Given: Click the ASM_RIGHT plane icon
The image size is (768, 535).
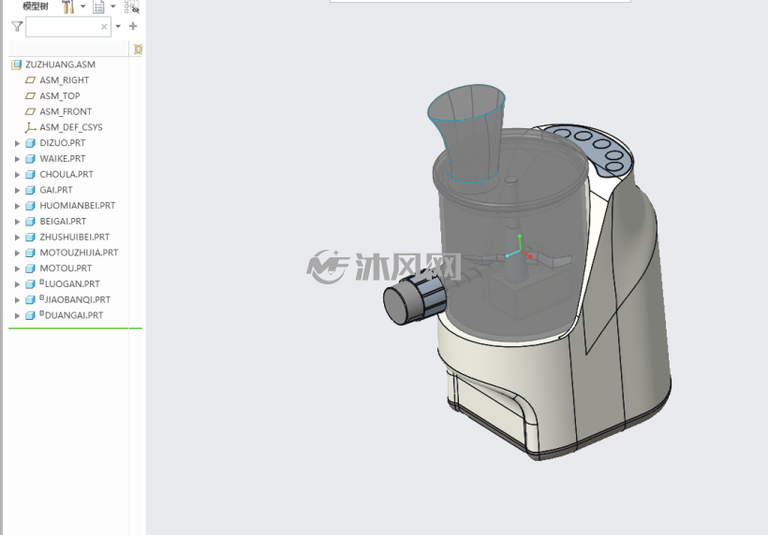Looking at the screenshot, I should [30, 80].
